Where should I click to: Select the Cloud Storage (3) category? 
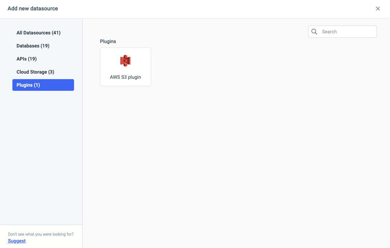35,72
